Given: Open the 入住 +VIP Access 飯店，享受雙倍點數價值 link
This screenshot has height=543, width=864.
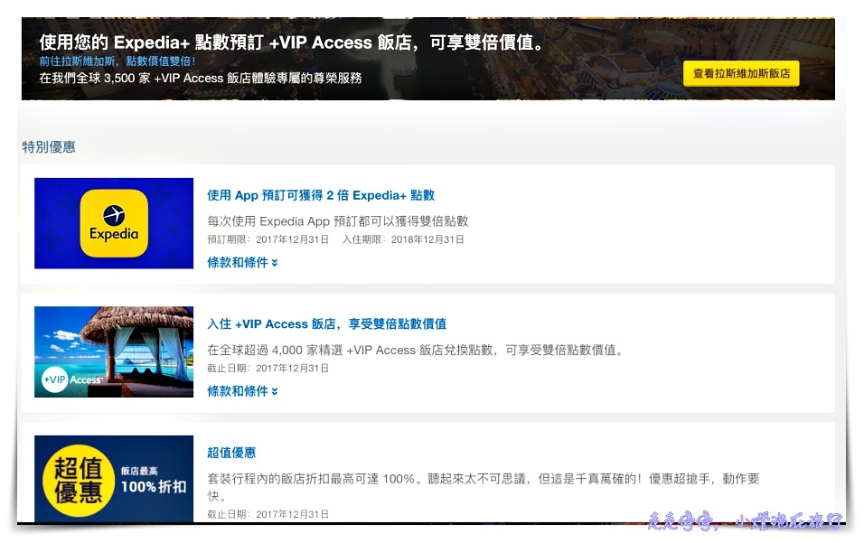Looking at the screenshot, I should click(x=327, y=323).
